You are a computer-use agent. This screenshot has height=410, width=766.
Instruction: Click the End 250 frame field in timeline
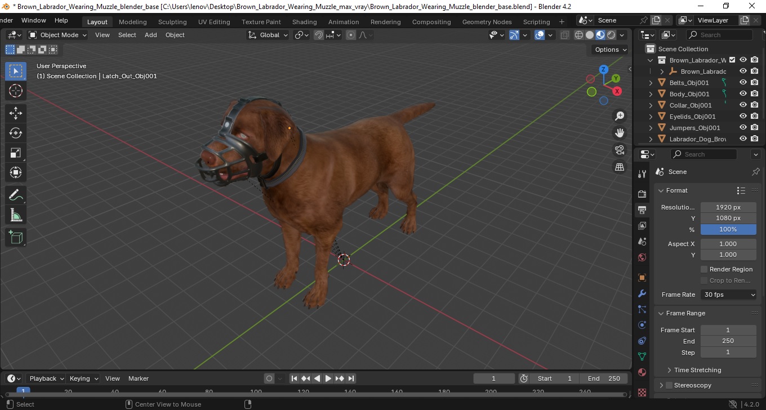click(605, 378)
